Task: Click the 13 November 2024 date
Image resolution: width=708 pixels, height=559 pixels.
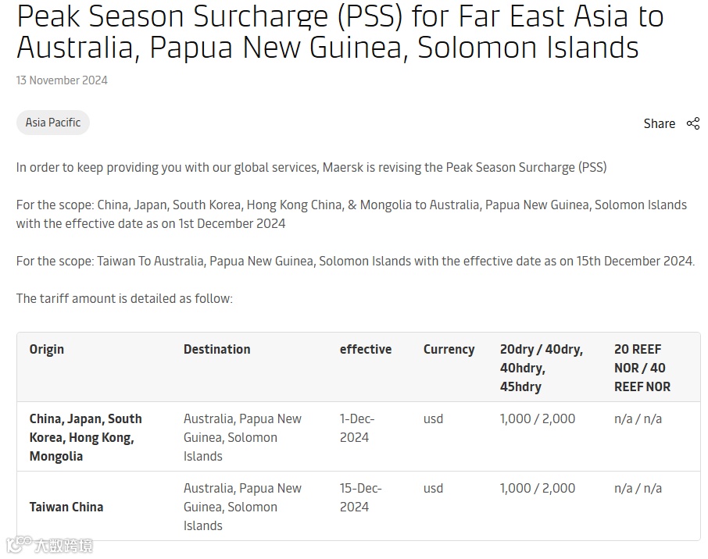Action: pos(62,80)
